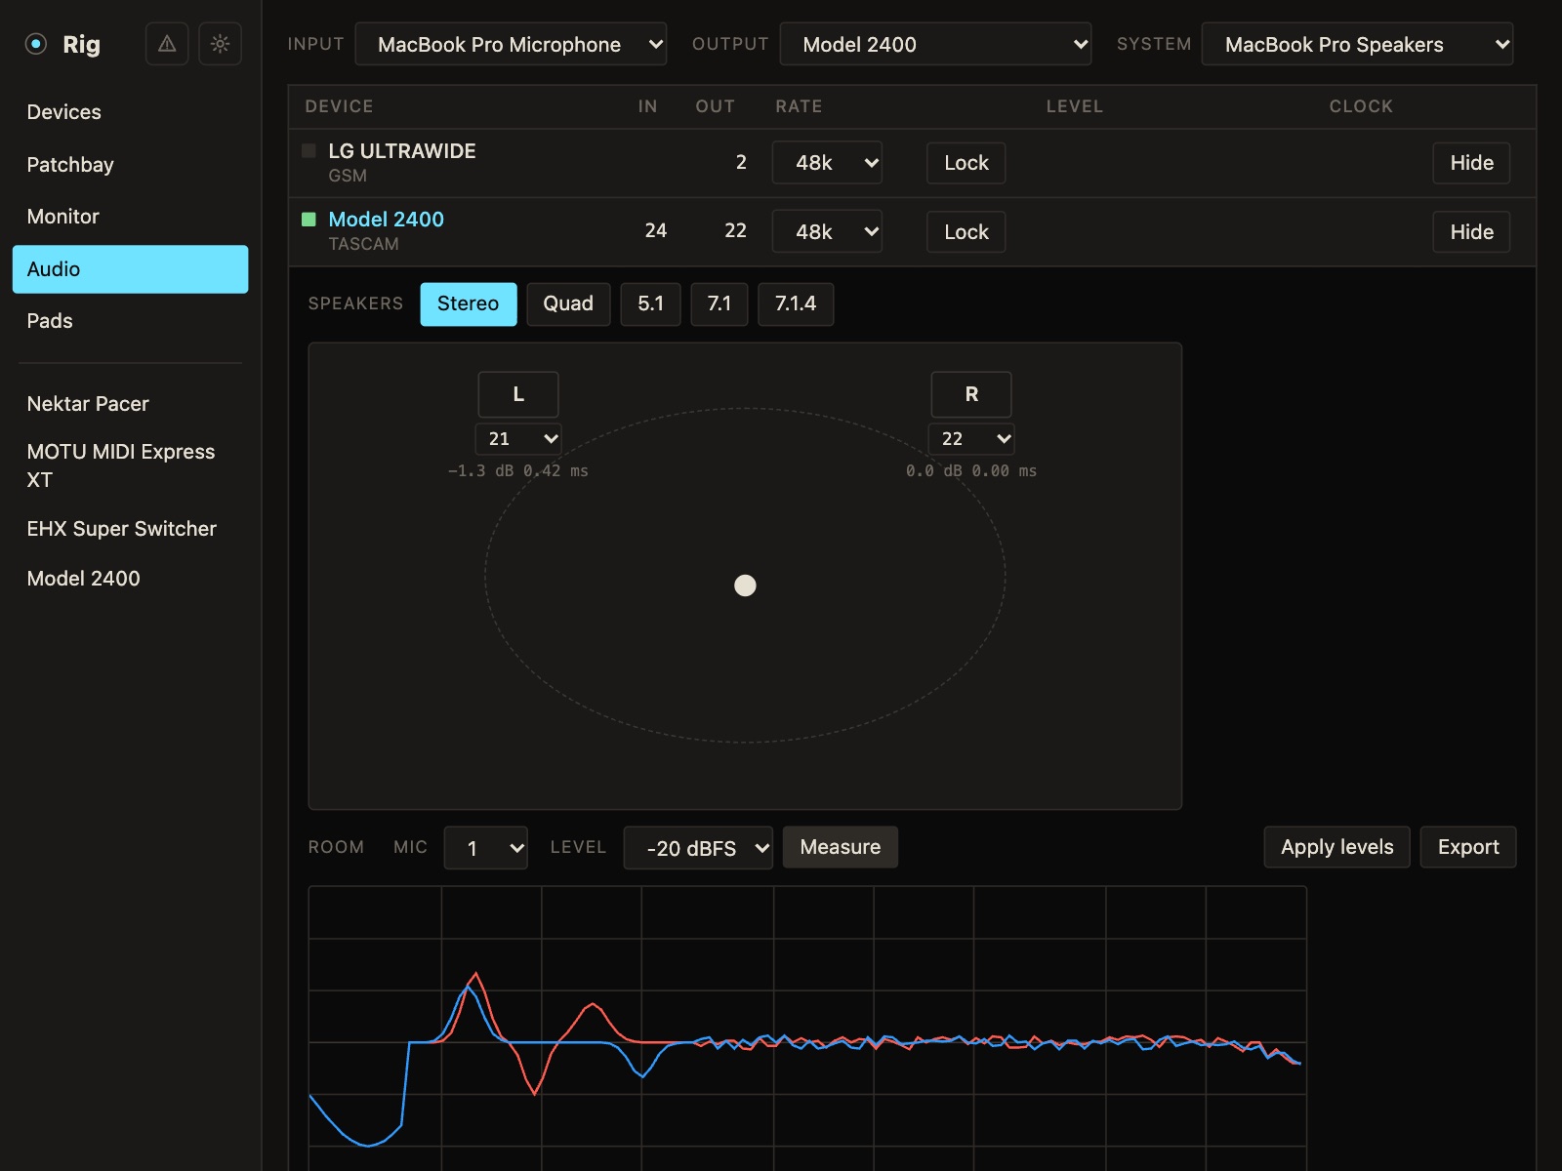
Task: Open the R speaker channel 22 dropdown
Action: pos(971,439)
